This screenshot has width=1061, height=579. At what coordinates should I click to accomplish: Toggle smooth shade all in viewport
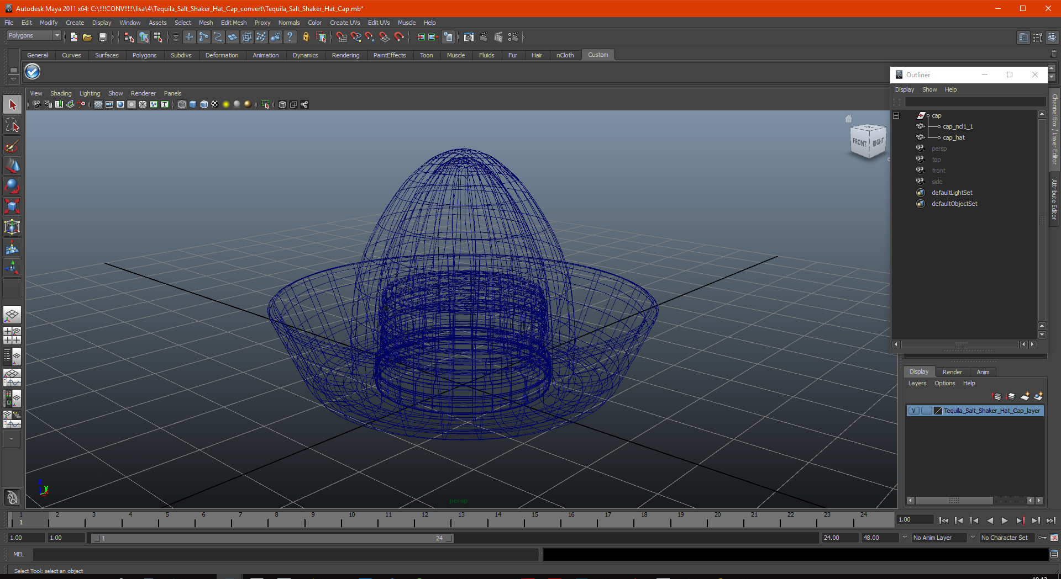pos(193,104)
